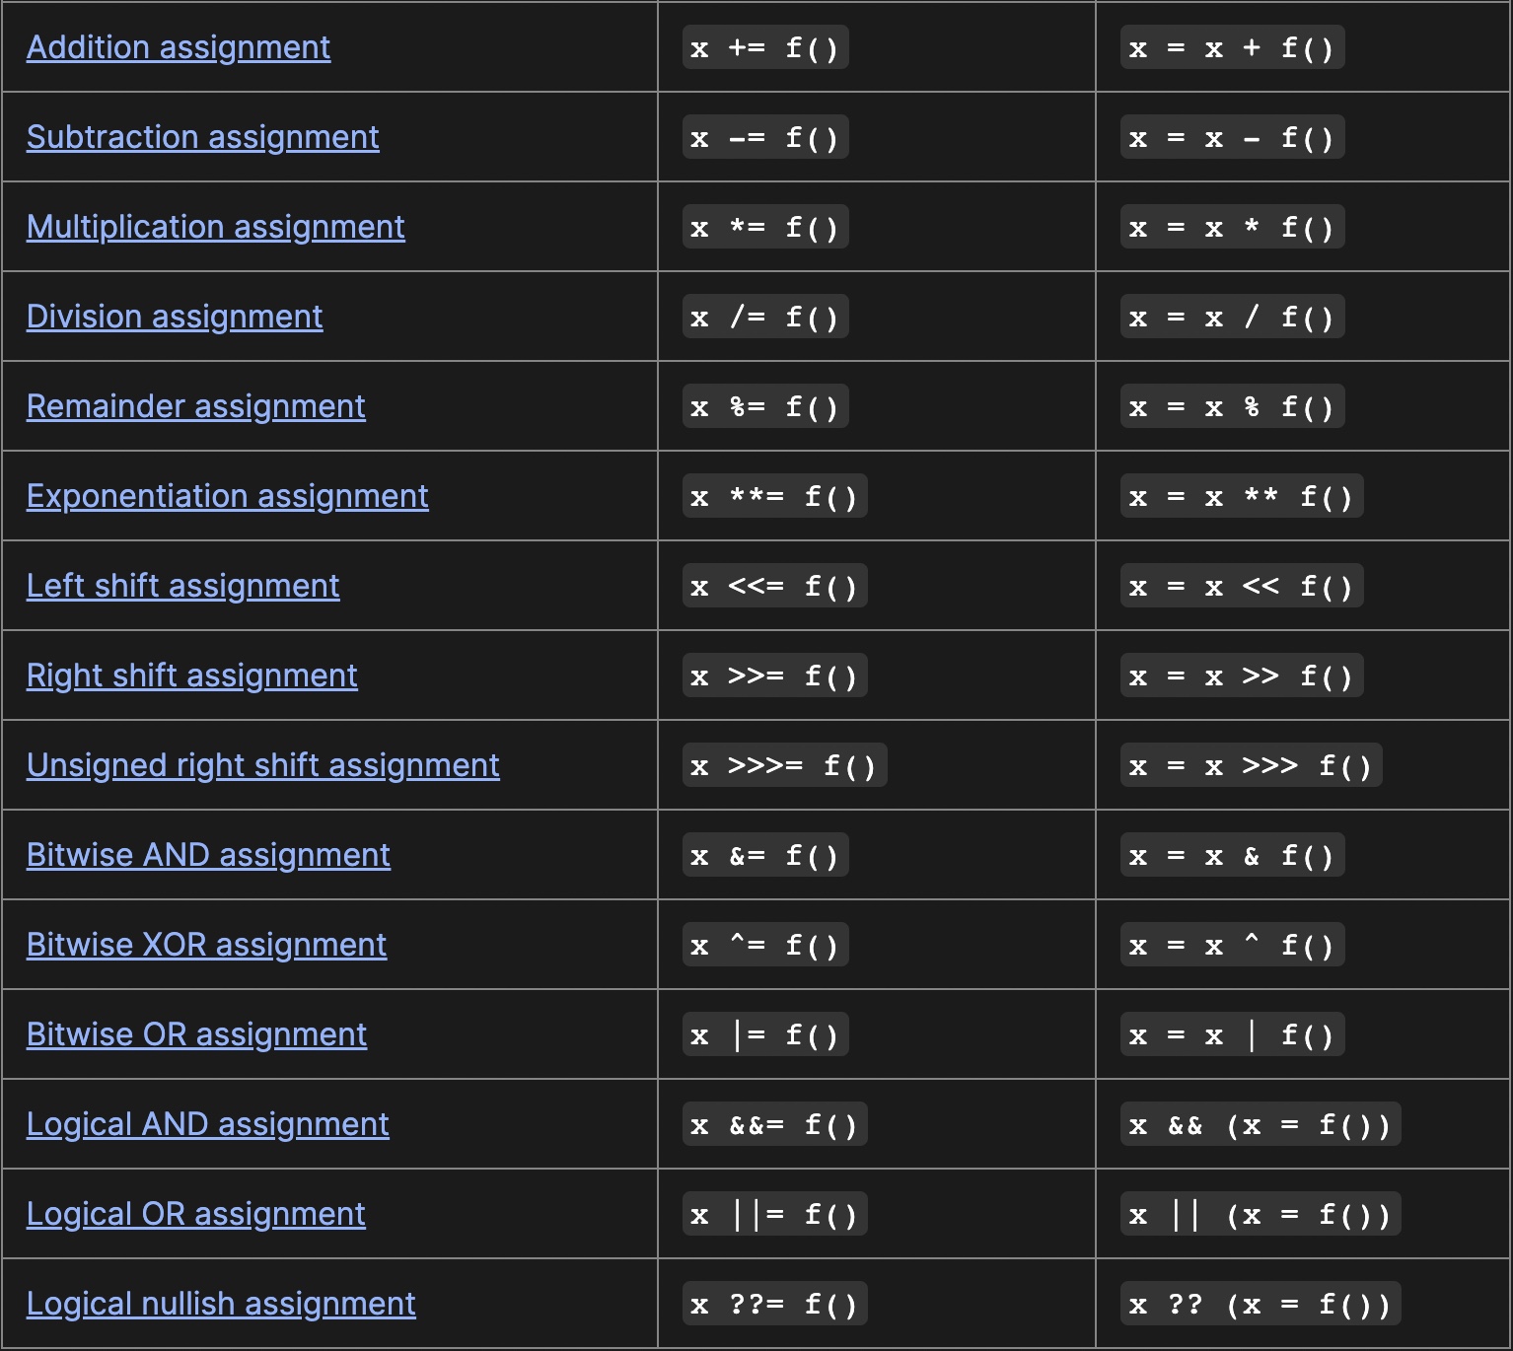Click the Right shift assignment link
Viewport: 1513px width, 1351px height.
191,675
